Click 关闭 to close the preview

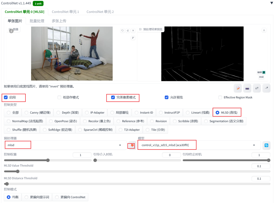pos(262,77)
